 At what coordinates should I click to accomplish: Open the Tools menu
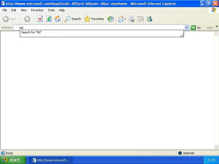pos(51,10)
